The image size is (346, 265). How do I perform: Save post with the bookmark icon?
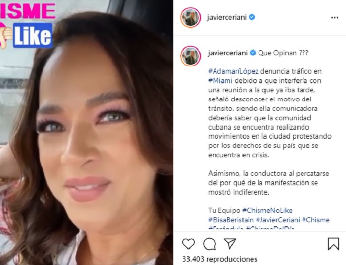coord(333,244)
